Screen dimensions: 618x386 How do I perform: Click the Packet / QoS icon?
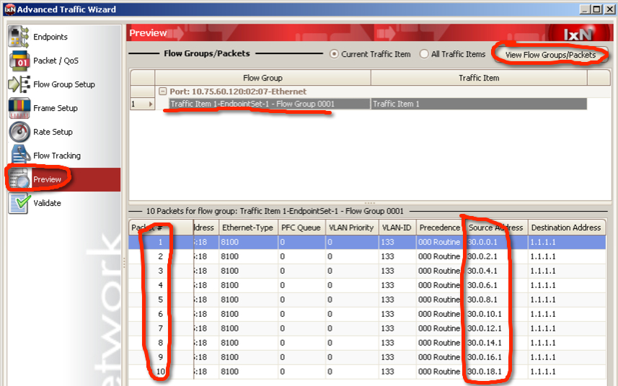[19, 60]
